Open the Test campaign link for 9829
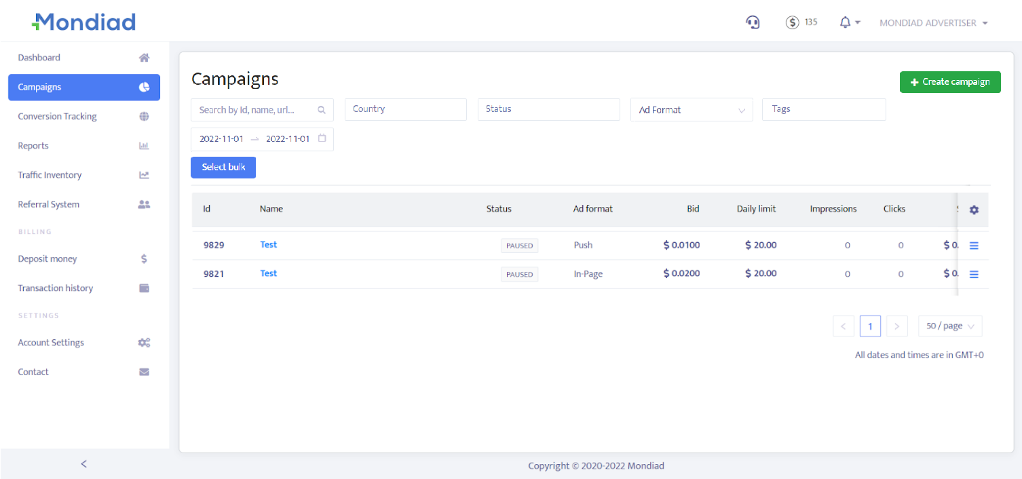 pyautogui.click(x=268, y=245)
